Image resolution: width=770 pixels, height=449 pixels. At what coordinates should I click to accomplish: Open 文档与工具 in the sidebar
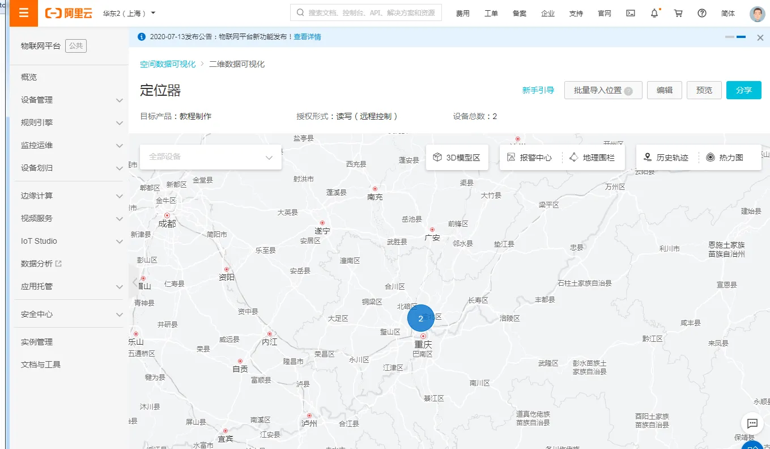(41, 365)
